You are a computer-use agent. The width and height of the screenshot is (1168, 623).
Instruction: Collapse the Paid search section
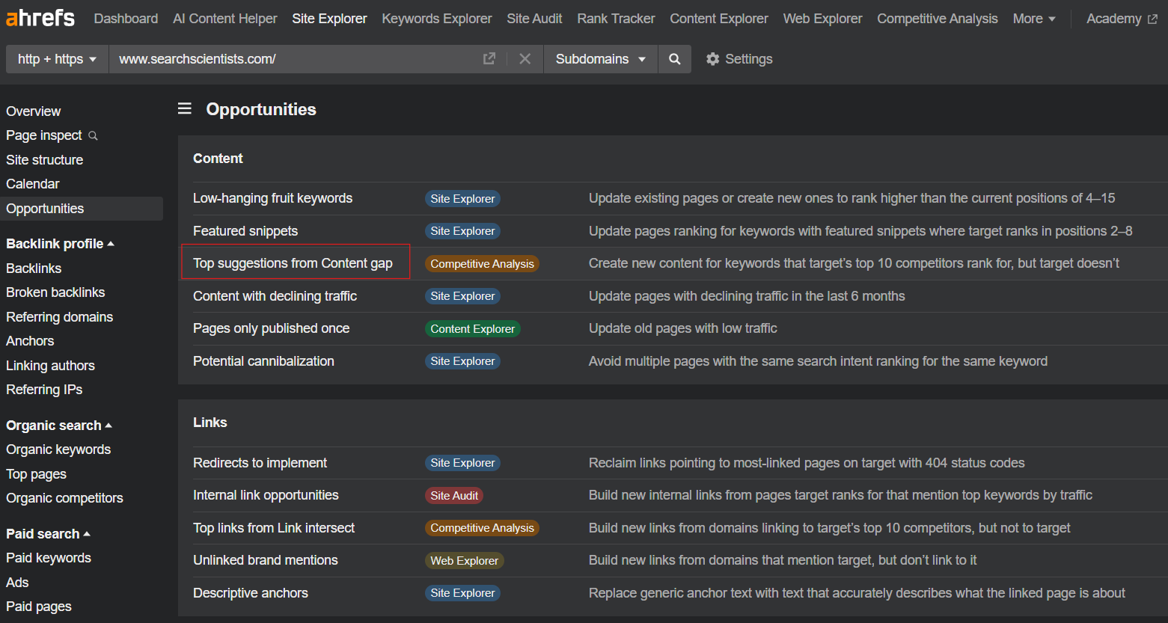pyautogui.click(x=48, y=534)
